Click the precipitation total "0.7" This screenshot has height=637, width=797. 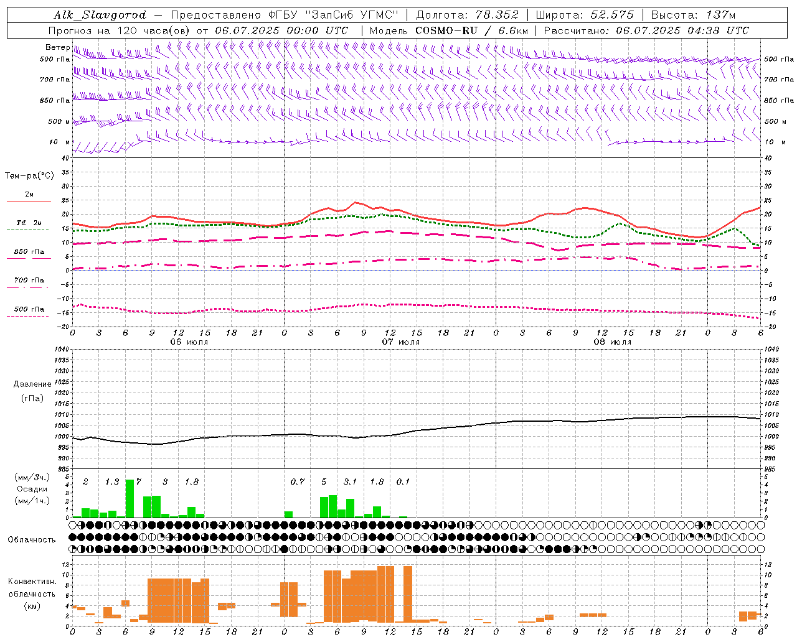298,481
